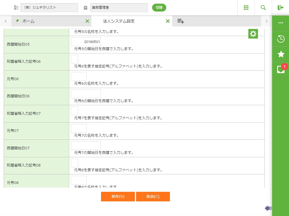Click hint text 元号6の名称を入力します。
289x216 pixels.
tap(97, 83)
